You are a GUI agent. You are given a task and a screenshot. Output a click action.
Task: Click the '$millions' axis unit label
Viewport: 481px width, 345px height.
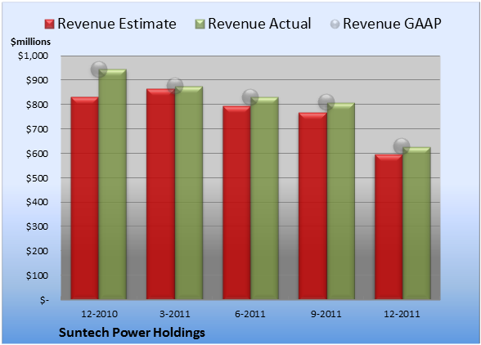coord(30,42)
